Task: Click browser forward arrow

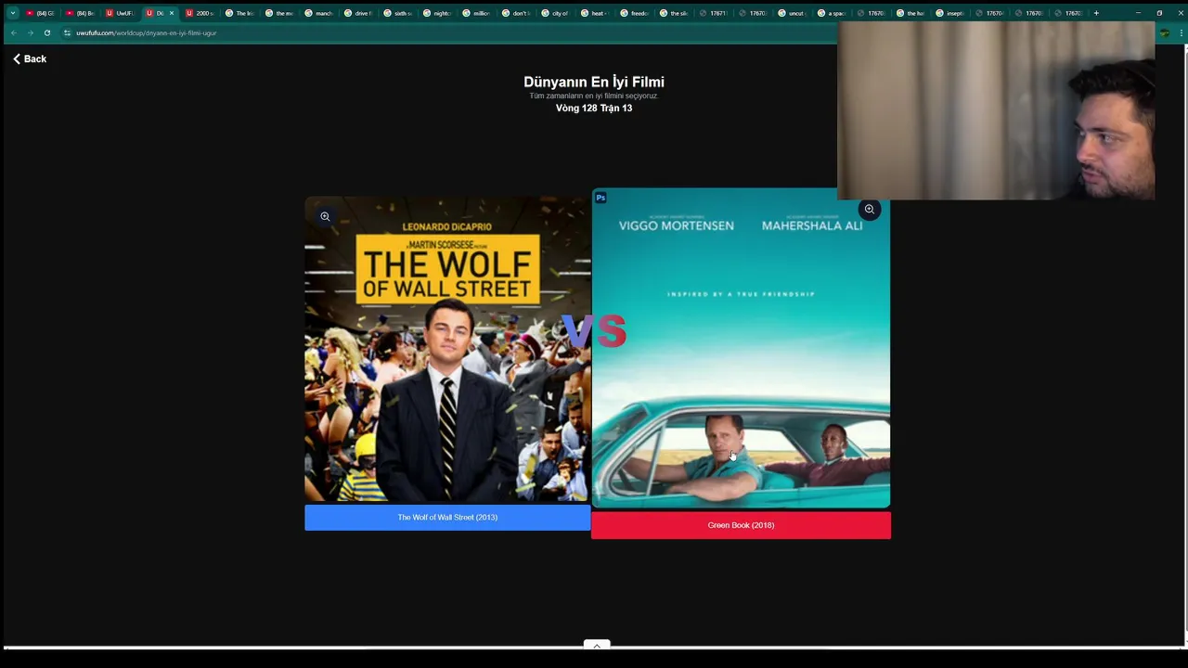Action: pyautogui.click(x=31, y=32)
